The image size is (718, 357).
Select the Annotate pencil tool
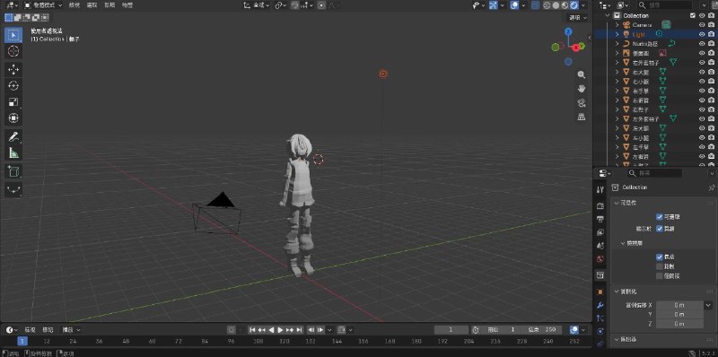[13, 137]
